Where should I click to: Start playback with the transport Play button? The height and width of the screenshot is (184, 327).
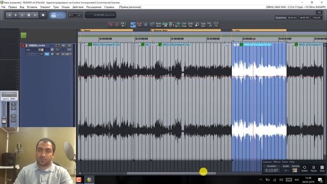click(x=16, y=15)
